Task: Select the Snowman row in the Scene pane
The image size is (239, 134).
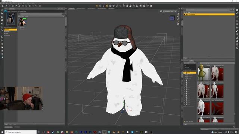Action: 209,14
